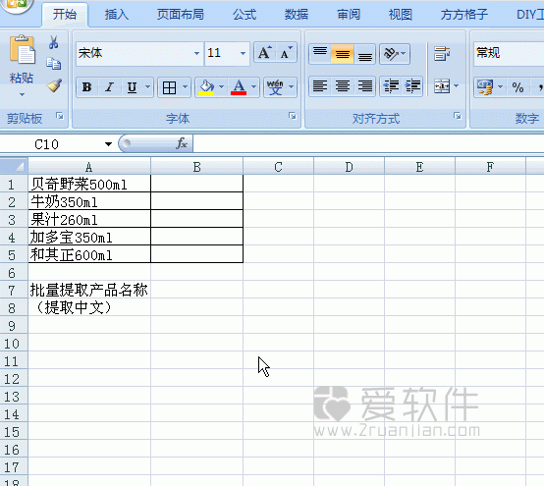Increase font size with large A
The width and height of the screenshot is (544, 486).
(x=264, y=53)
